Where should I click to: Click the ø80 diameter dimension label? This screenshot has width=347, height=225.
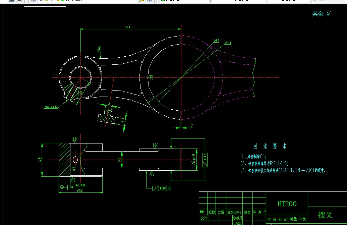217,41
